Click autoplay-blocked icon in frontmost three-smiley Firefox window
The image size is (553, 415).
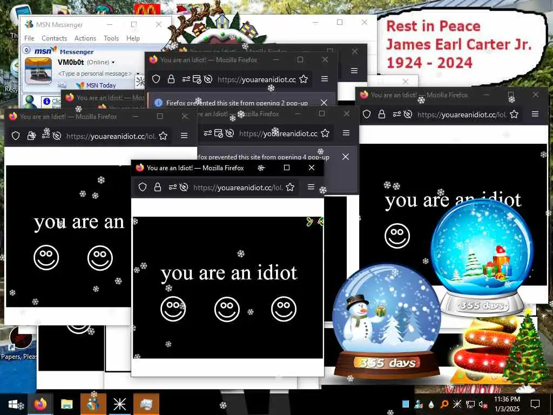[184, 187]
